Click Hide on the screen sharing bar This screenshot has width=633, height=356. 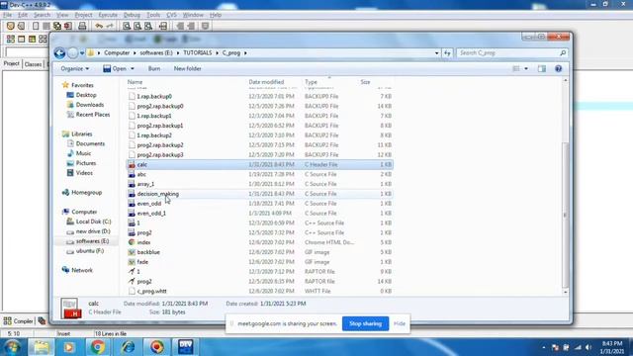click(x=400, y=323)
